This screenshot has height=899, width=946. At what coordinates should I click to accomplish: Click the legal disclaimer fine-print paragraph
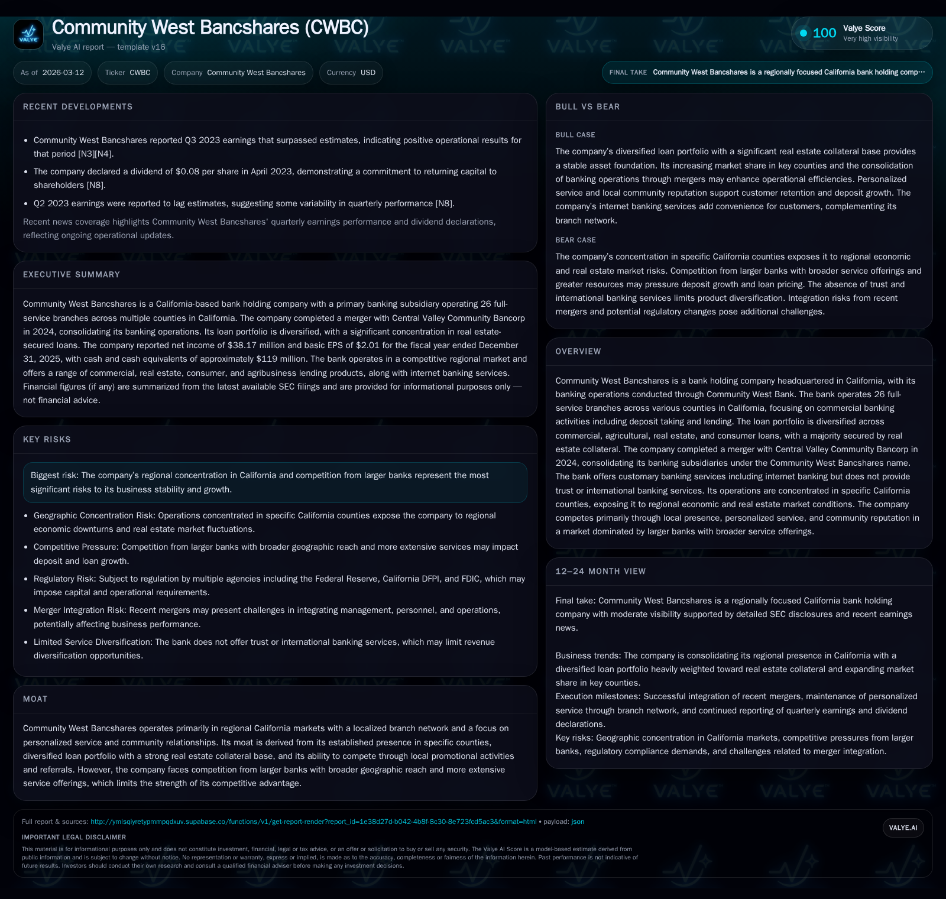tap(330, 858)
